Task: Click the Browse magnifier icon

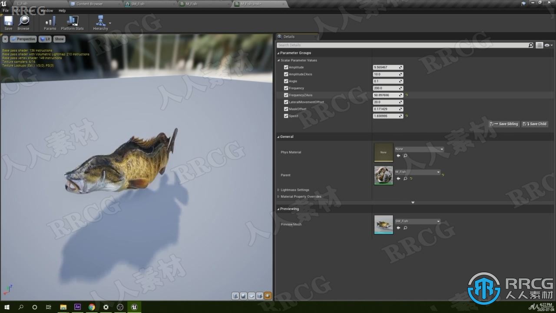Action: point(23,23)
